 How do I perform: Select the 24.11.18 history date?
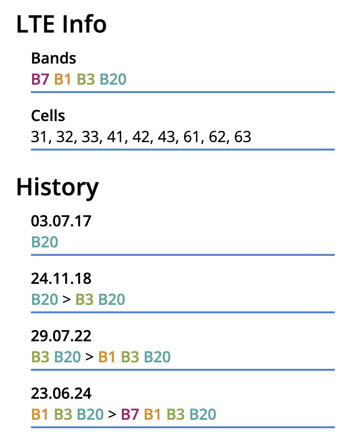point(61,278)
